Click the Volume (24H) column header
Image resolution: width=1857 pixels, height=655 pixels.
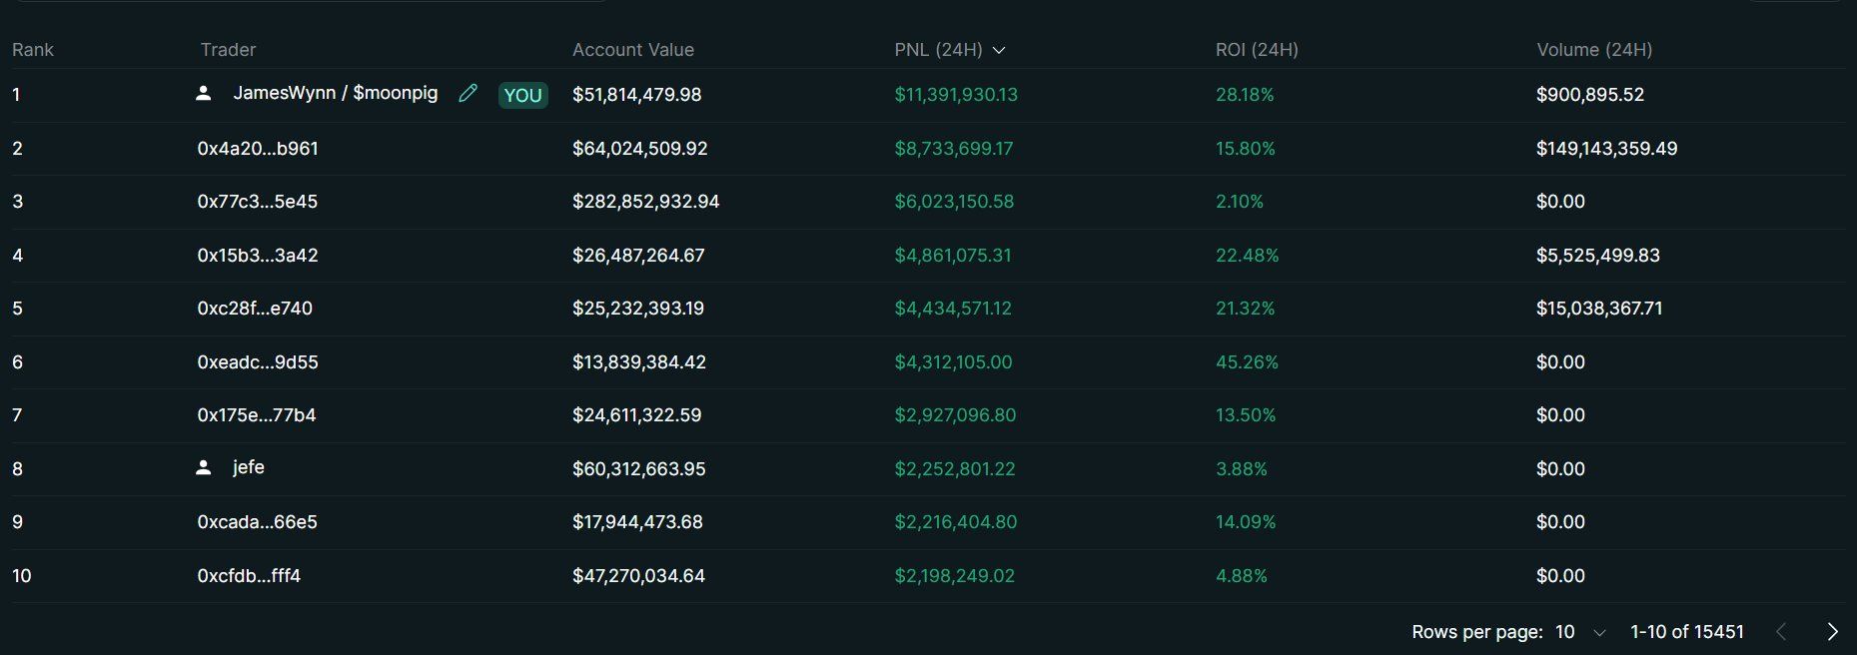tap(1594, 50)
